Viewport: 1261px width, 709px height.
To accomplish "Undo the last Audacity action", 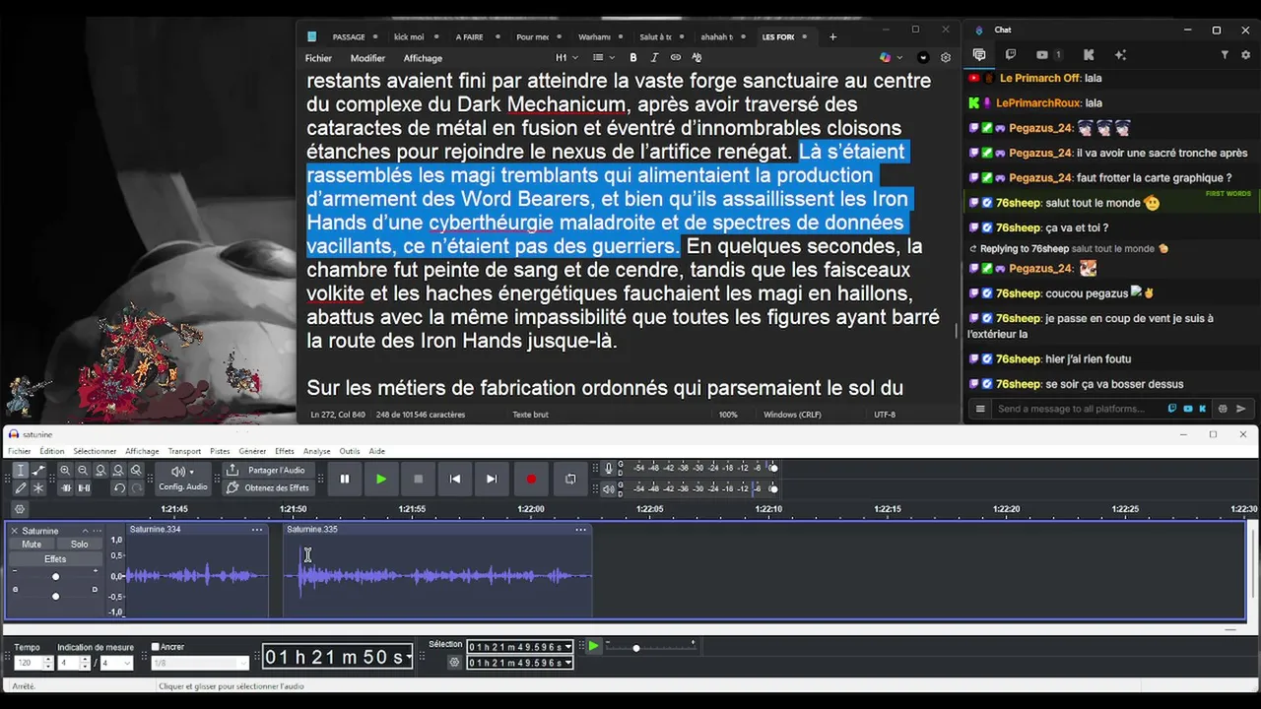I will pos(118,487).
